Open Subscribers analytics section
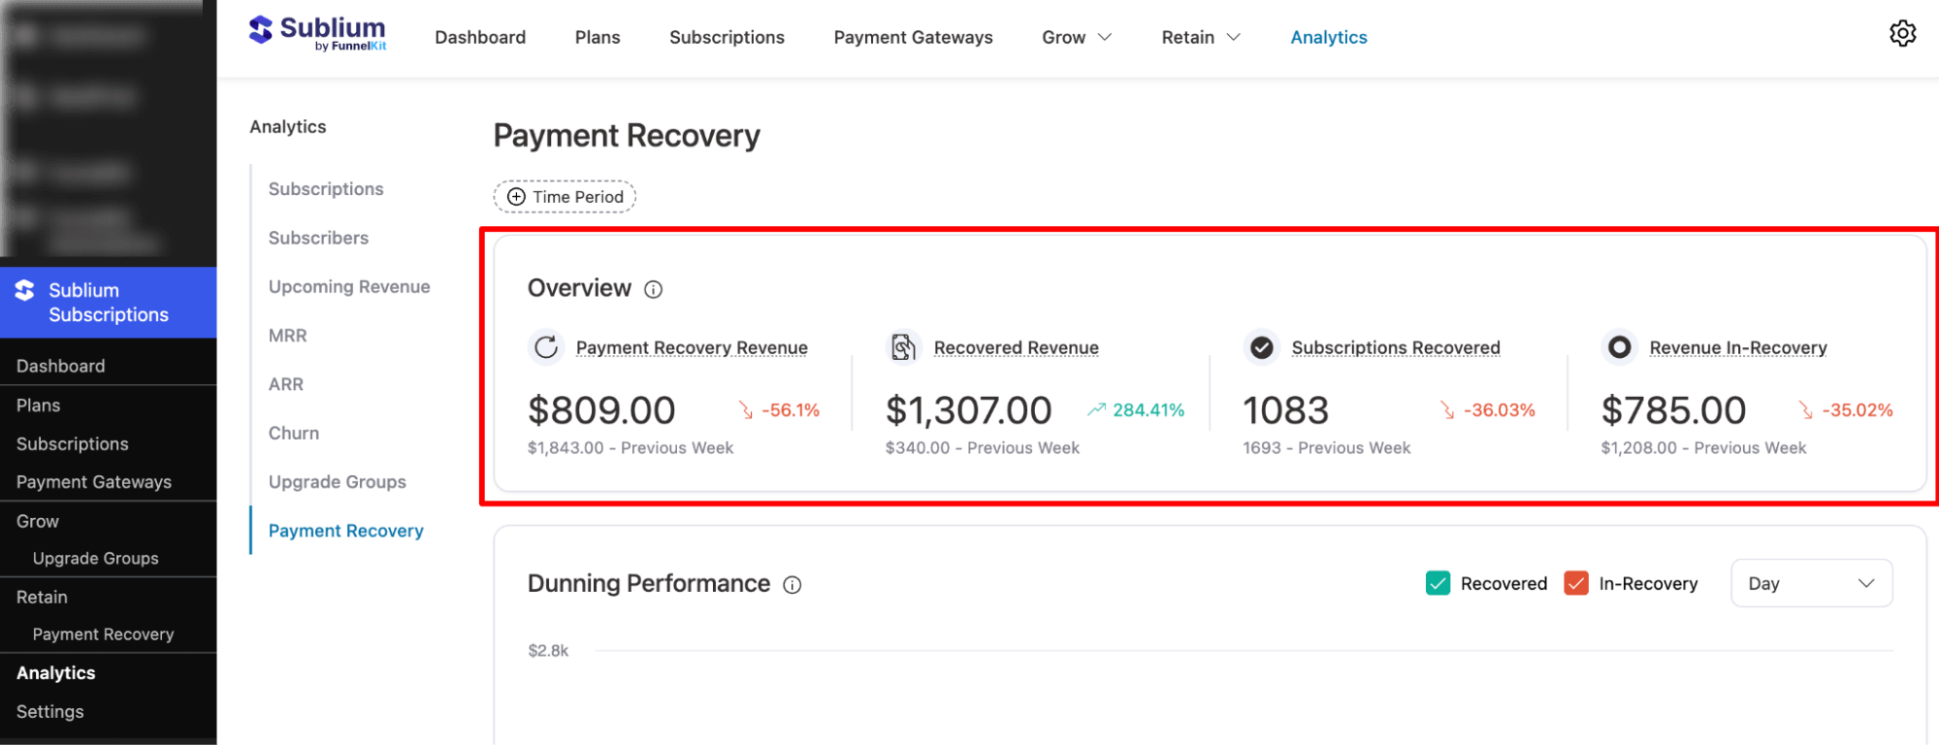 318,238
